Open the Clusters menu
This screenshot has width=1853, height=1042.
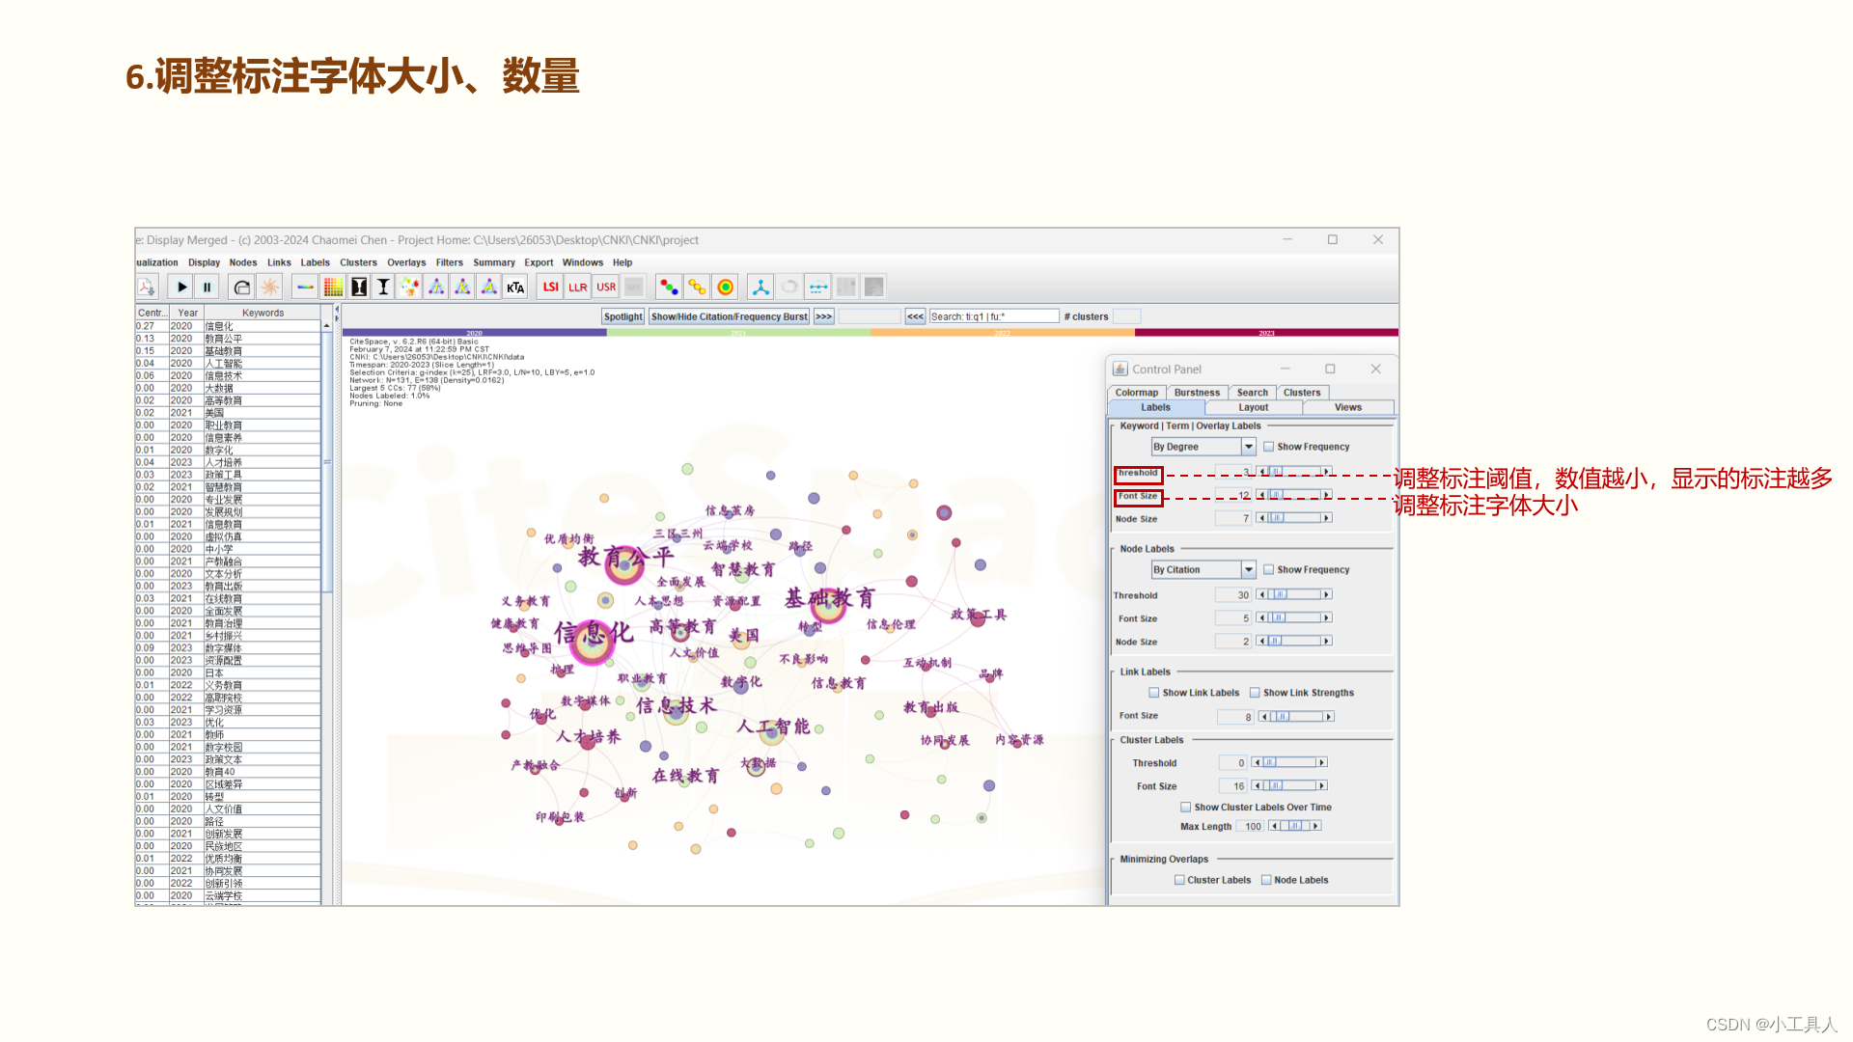point(358,262)
